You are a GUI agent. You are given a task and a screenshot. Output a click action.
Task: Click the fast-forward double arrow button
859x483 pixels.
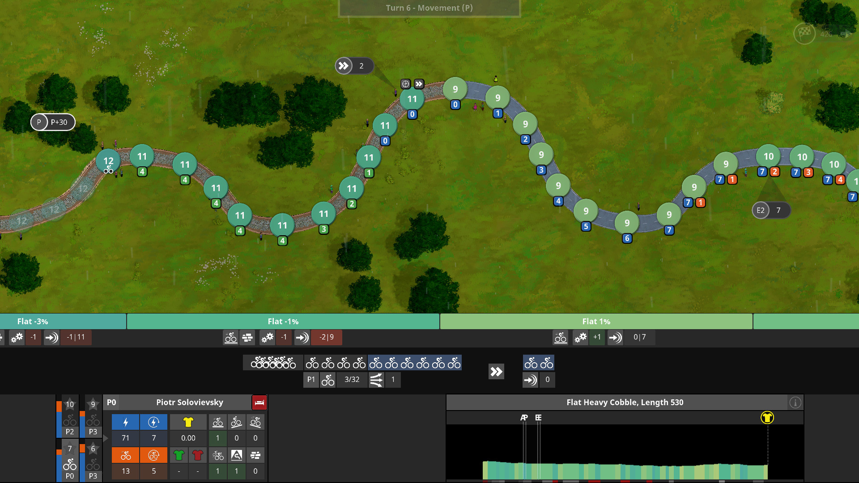[496, 372]
